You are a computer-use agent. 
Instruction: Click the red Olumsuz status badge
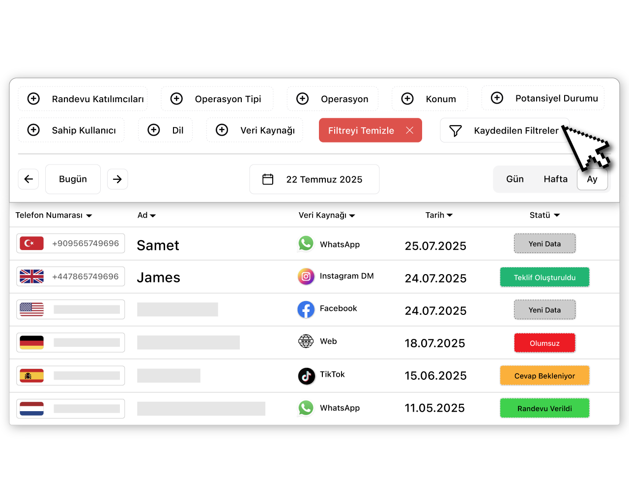click(544, 343)
